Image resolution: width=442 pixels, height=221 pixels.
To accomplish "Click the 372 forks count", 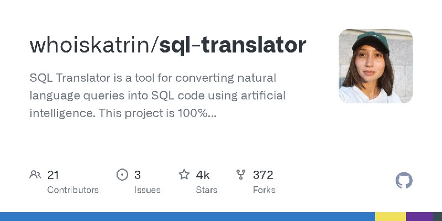I will (x=263, y=175).
